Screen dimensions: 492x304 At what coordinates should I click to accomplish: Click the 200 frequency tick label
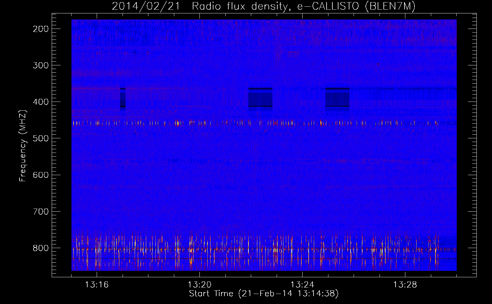tap(41, 29)
